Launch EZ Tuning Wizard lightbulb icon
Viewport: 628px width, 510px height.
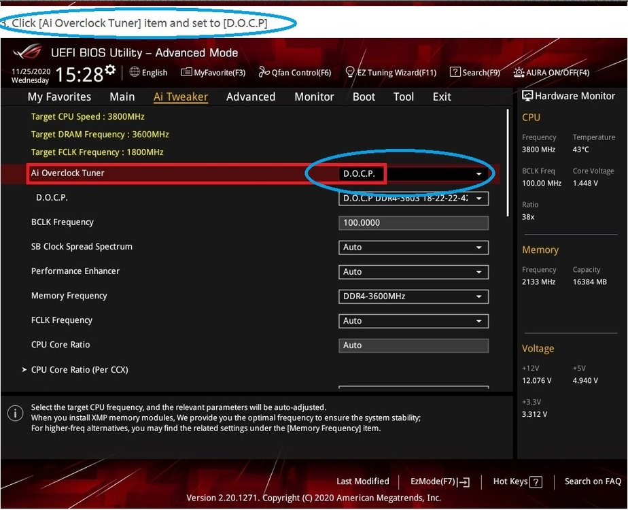coord(351,72)
